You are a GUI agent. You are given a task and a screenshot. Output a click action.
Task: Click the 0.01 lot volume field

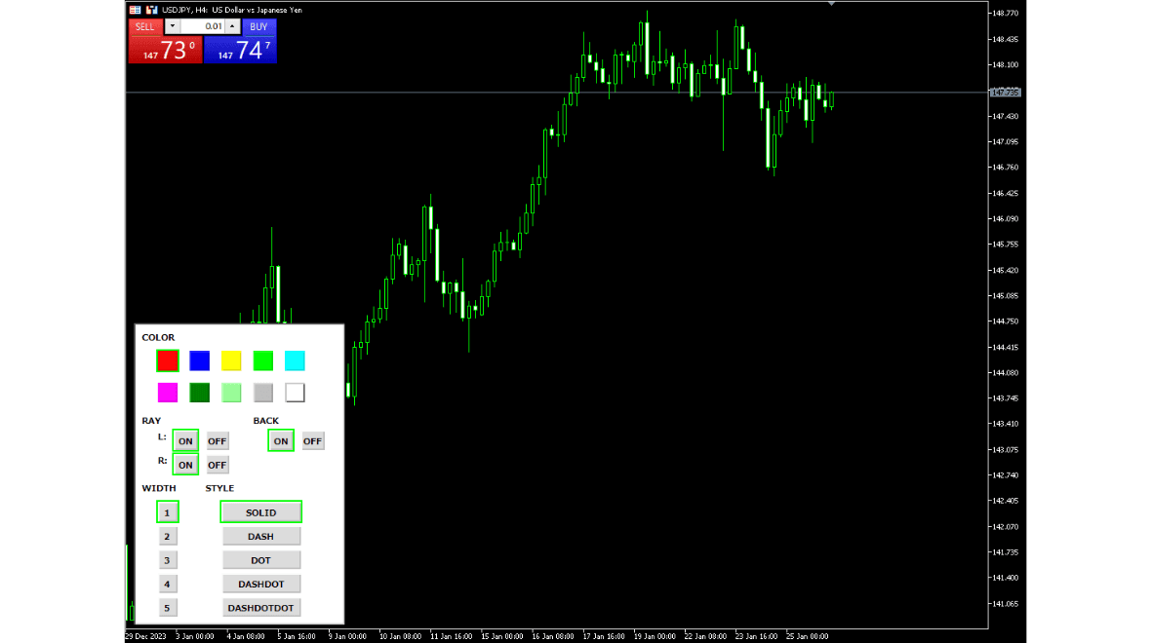point(202,26)
